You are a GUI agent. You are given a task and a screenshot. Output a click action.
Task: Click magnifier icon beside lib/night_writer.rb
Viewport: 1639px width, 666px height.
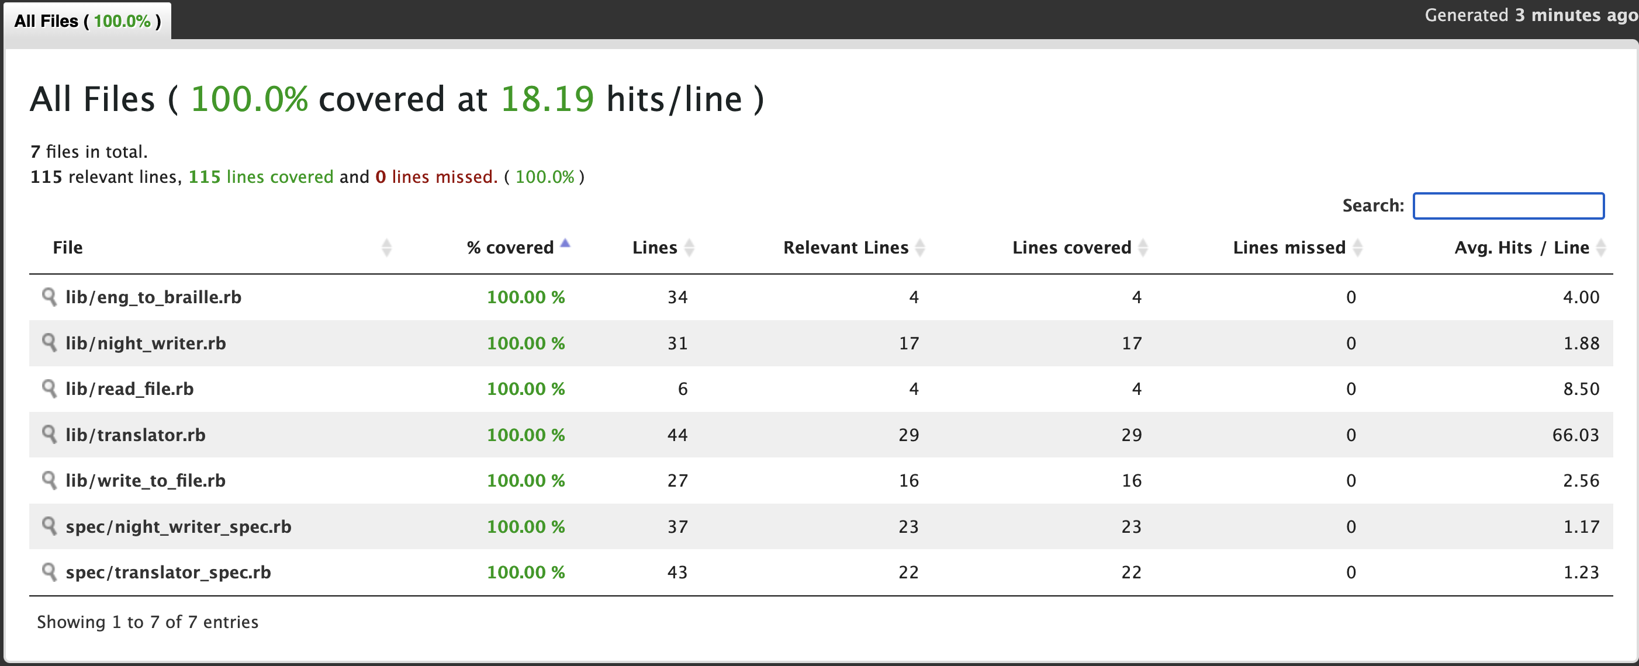tap(49, 342)
